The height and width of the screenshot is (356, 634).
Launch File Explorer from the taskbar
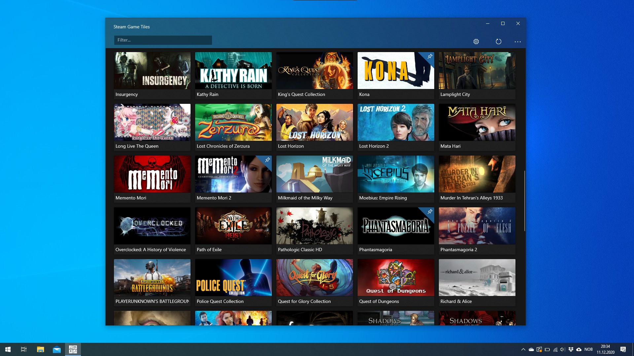pyautogui.click(x=40, y=349)
